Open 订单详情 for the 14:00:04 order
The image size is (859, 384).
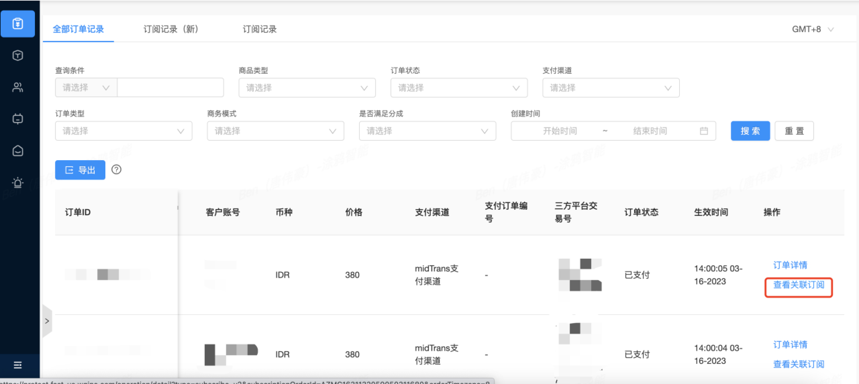[x=790, y=344]
